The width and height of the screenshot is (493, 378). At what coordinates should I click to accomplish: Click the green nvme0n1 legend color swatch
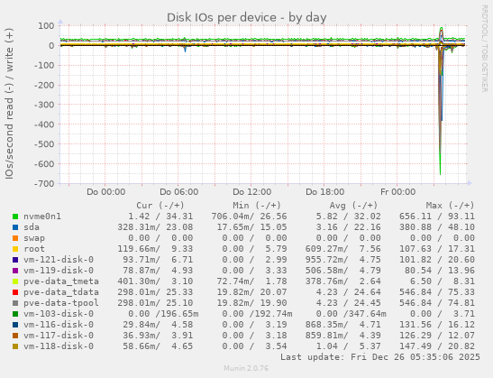tap(15, 217)
